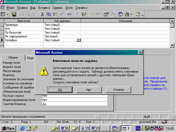Click the Имя поля column header
The image size is (176, 132).
click(x=24, y=21)
